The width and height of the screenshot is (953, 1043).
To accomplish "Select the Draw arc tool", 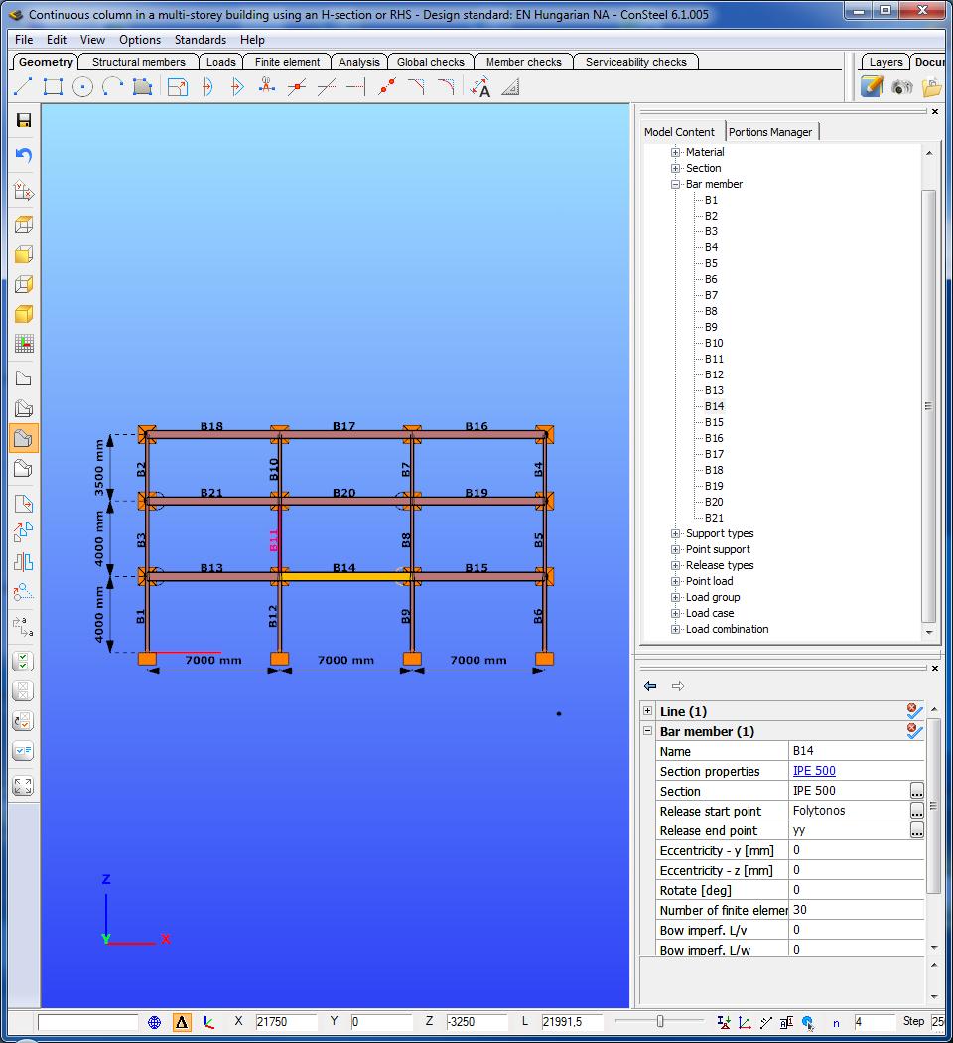I will pyautogui.click(x=113, y=86).
